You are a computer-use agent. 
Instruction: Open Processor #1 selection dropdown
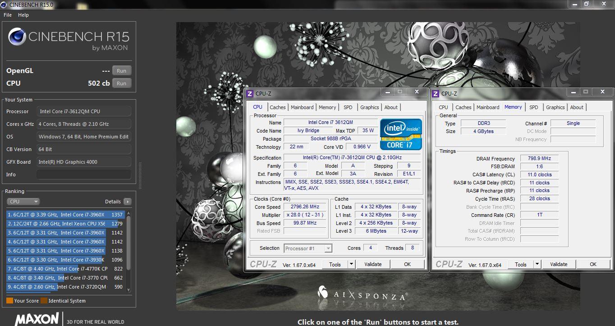point(308,248)
